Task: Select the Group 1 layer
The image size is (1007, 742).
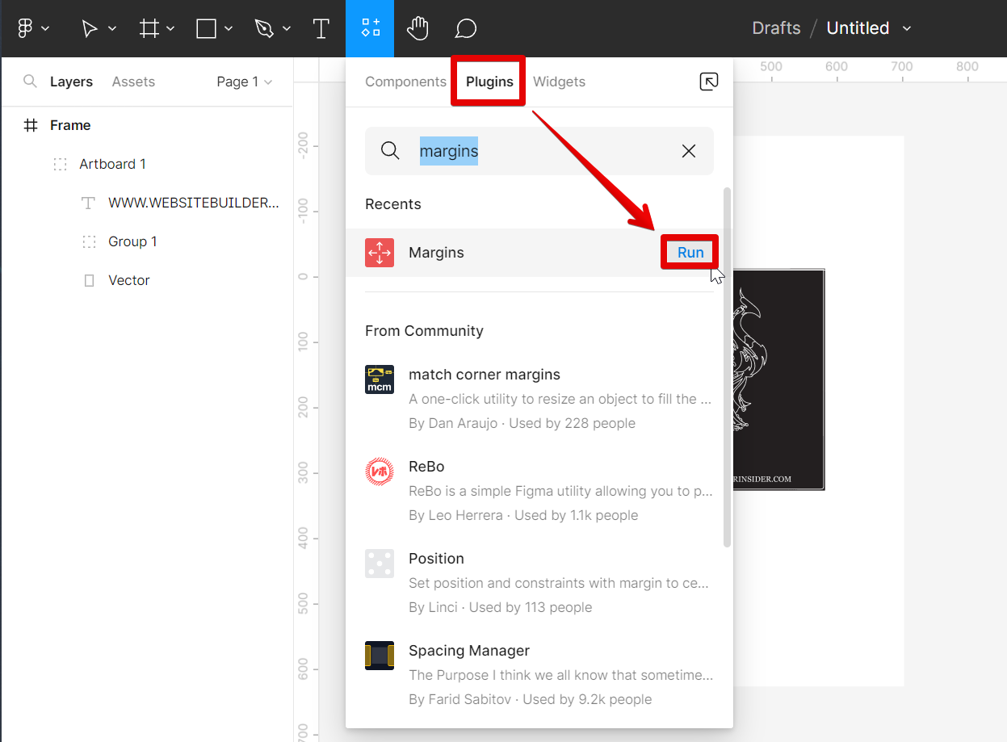Action: coord(132,241)
